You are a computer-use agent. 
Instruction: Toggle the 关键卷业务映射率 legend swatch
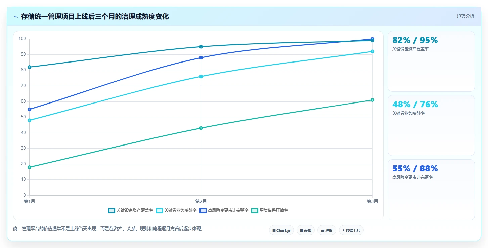(x=159, y=210)
